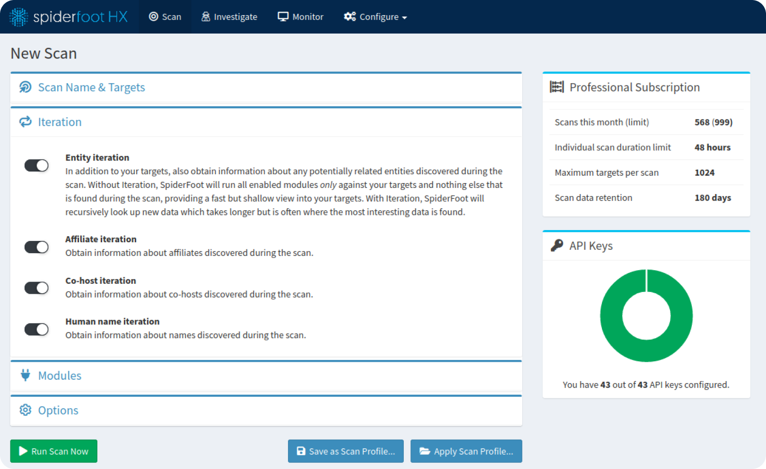Click 'Obtain information about co-hosts discovered' description
Screen dimensions: 766x469
click(189, 294)
